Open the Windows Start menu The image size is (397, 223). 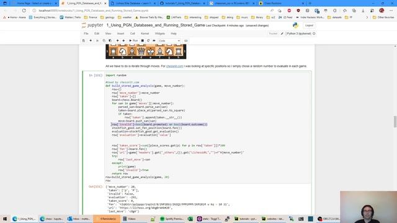(5, 219)
